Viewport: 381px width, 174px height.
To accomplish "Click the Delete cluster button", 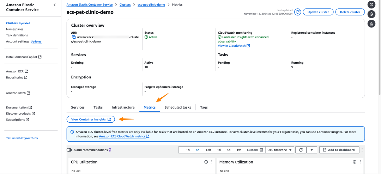I will (x=350, y=12).
